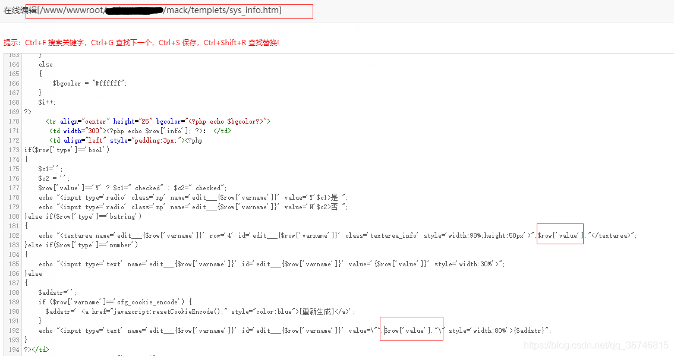Screen dimensions: 674x356
Task: Click line number 177 in gutter
Action: tap(14, 188)
